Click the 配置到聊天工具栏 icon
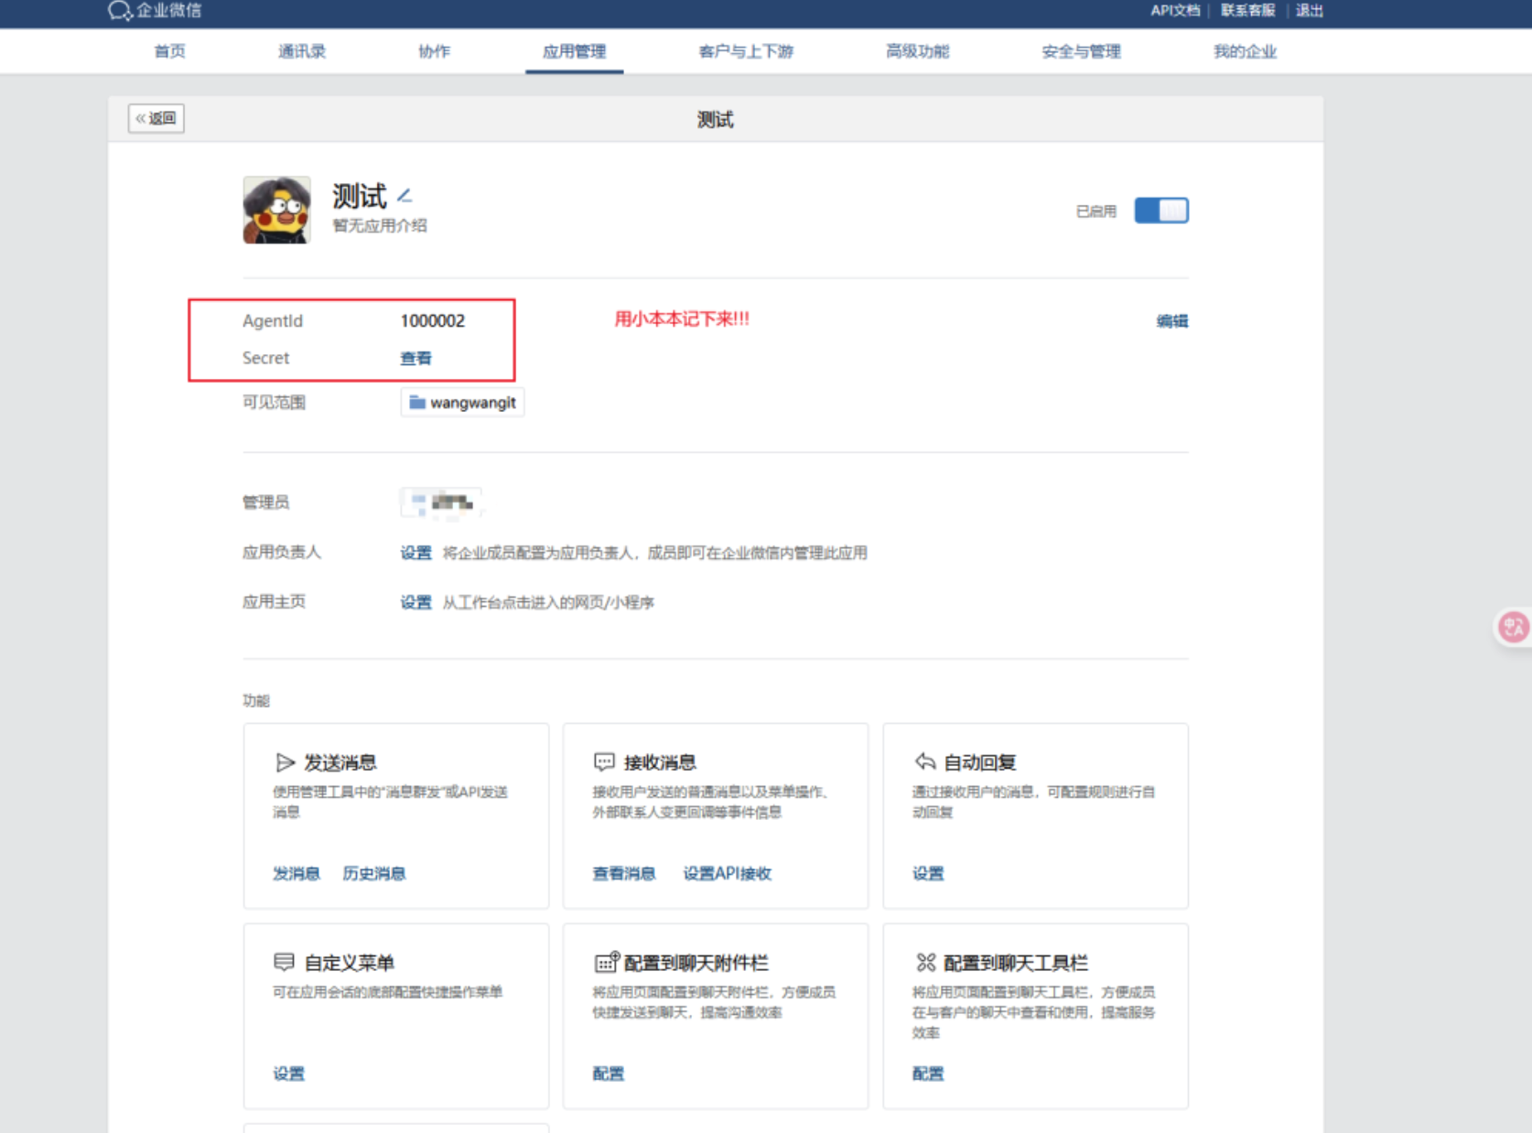Screen dimensions: 1532x1133 pyautogui.click(x=925, y=962)
